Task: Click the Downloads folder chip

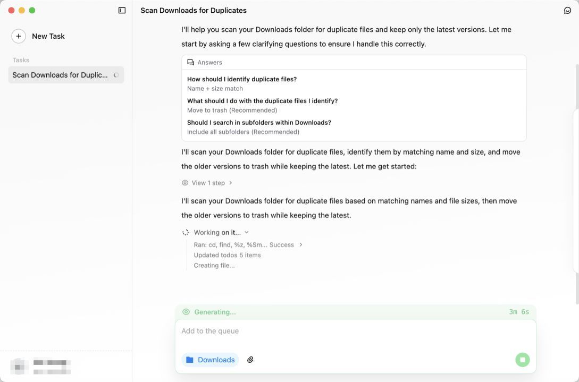Action: (x=211, y=360)
